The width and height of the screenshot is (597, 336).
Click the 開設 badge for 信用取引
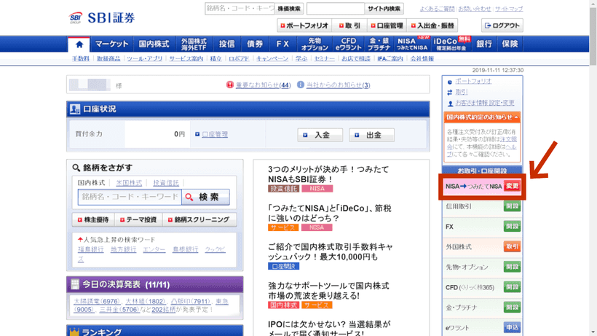point(512,206)
